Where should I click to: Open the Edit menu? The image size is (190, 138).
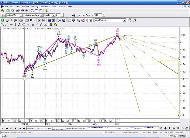(x=12, y=7)
